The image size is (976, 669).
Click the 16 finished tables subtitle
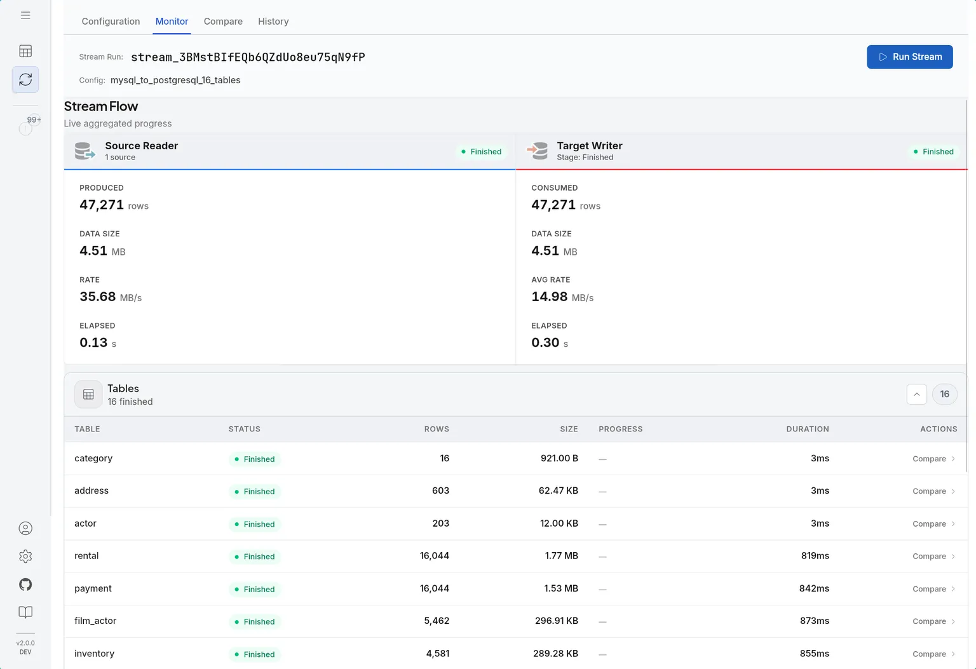tap(130, 402)
